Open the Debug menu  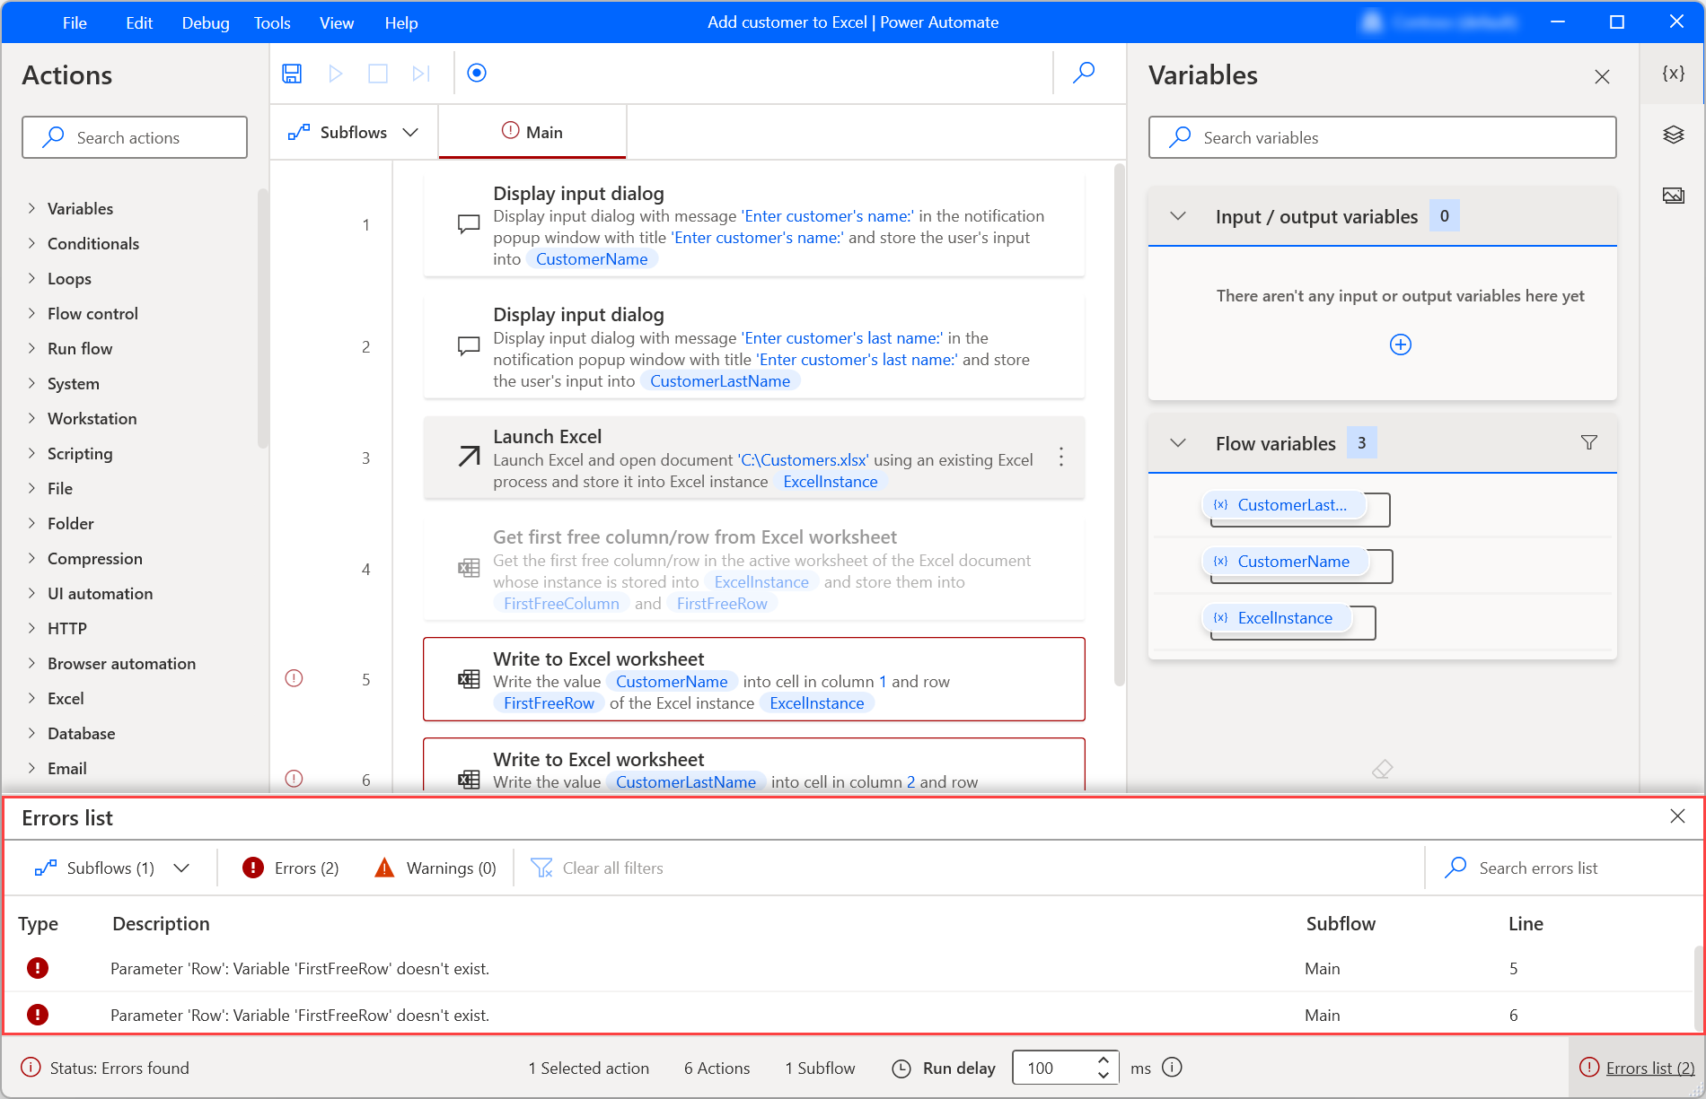[205, 22]
